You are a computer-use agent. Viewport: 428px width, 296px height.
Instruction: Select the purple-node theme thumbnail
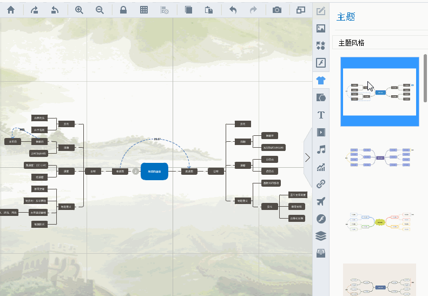point(380,157)
